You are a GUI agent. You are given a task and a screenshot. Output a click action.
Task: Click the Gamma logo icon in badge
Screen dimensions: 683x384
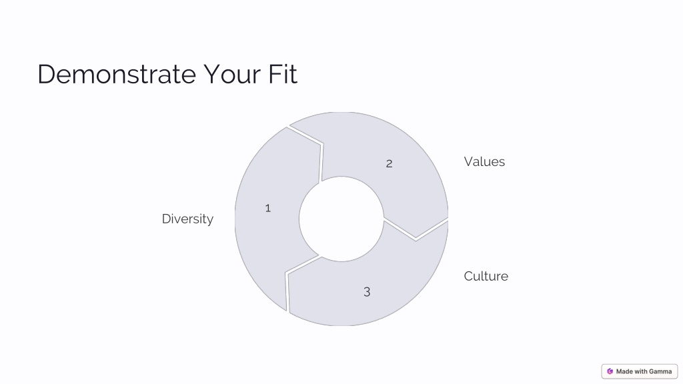point(610,371)
